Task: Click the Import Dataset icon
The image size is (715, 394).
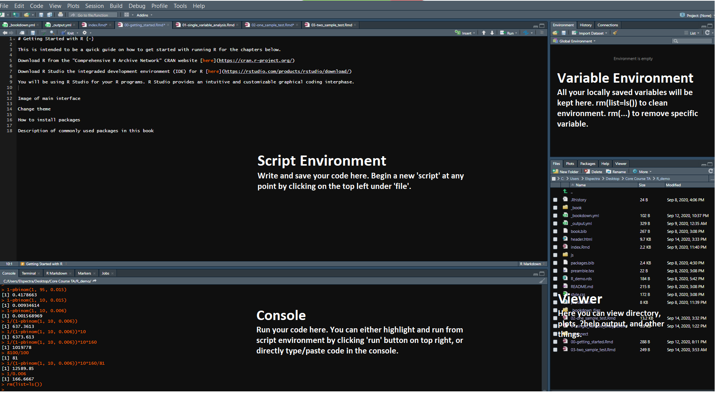Action: coord(574,33)
